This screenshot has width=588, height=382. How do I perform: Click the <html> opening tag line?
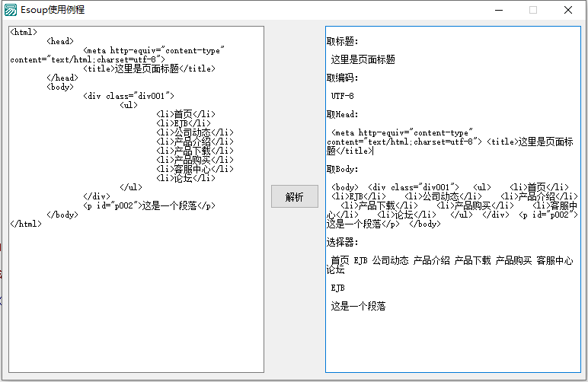coord(24,32)
